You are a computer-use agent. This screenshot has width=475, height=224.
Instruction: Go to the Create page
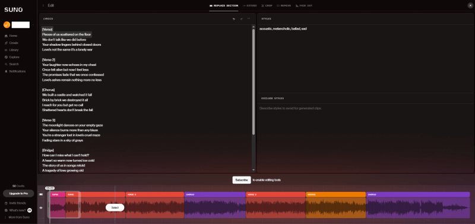pos(11,43)
